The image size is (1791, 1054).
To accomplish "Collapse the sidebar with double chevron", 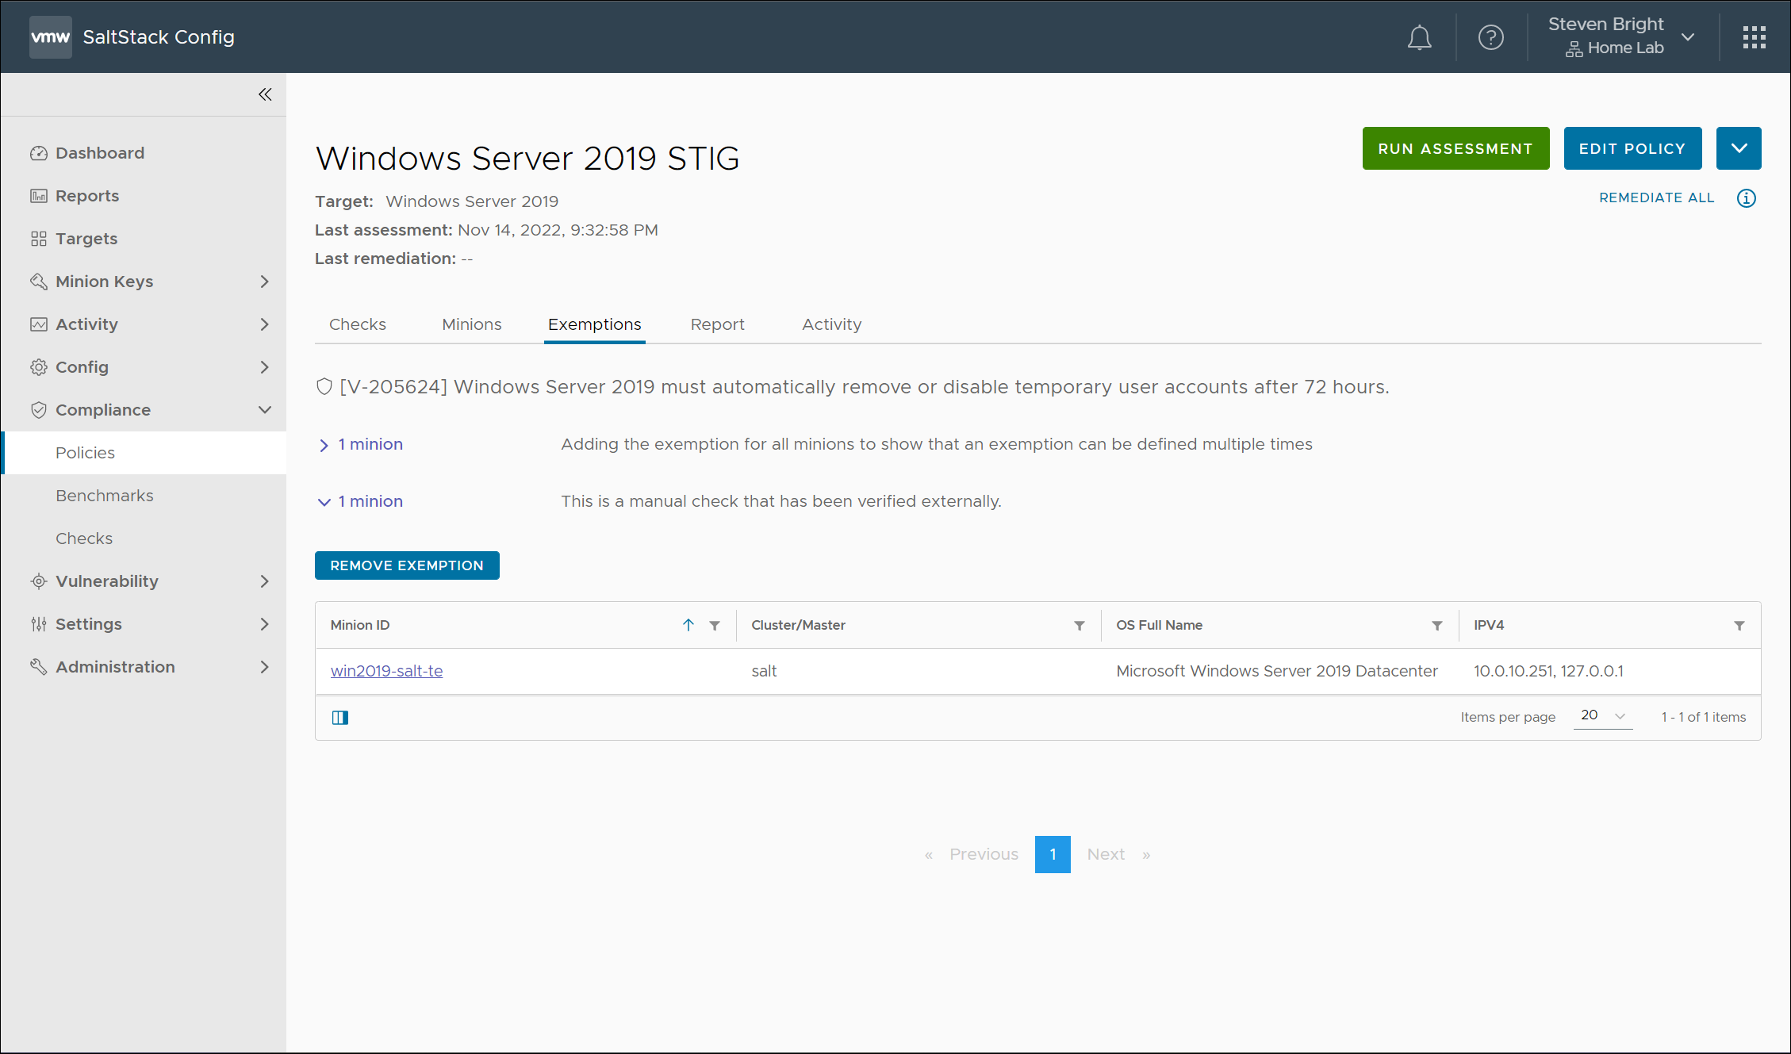I will pos(265,95).
